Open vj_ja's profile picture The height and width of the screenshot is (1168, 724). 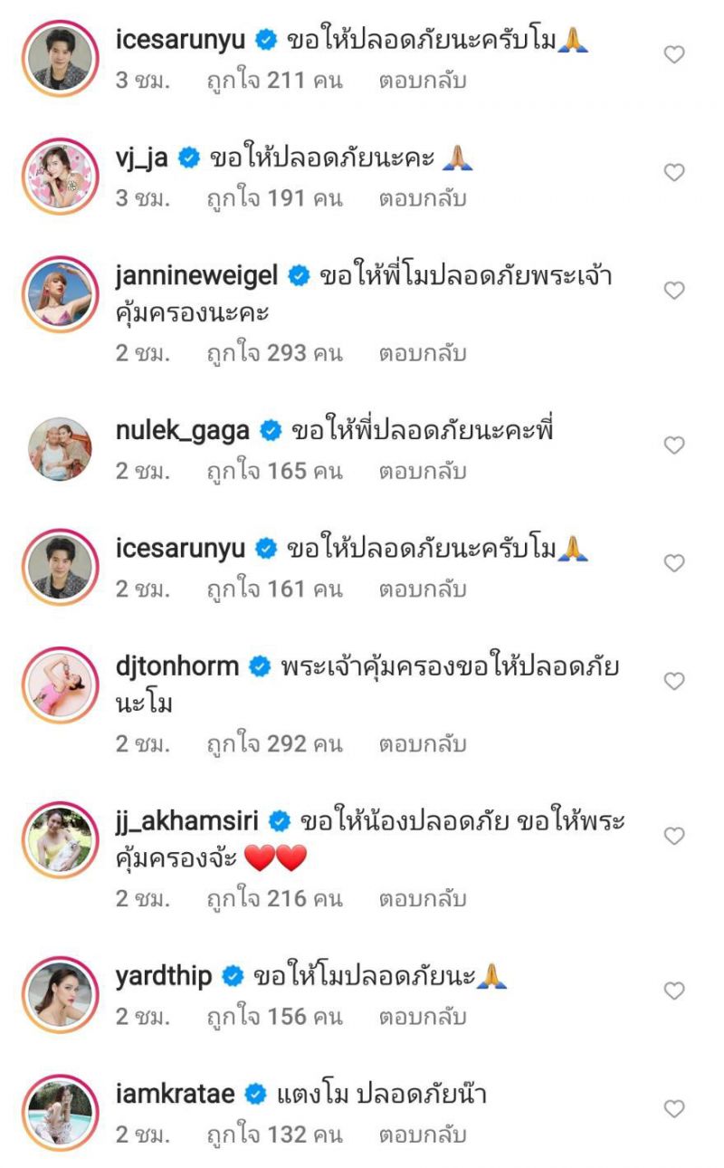click(x=60, y=176)
